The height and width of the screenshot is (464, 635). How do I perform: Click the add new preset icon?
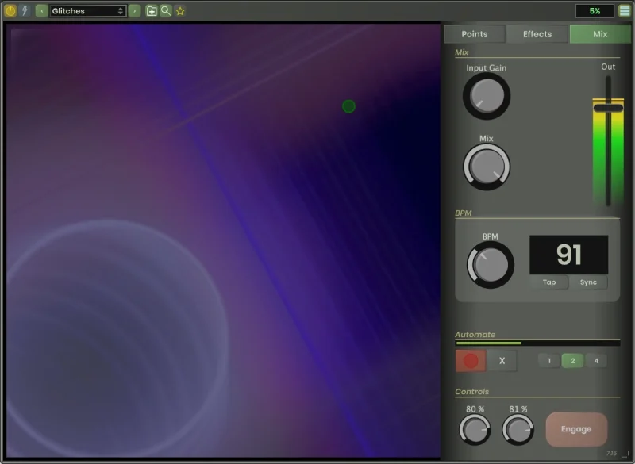[152, 11]
